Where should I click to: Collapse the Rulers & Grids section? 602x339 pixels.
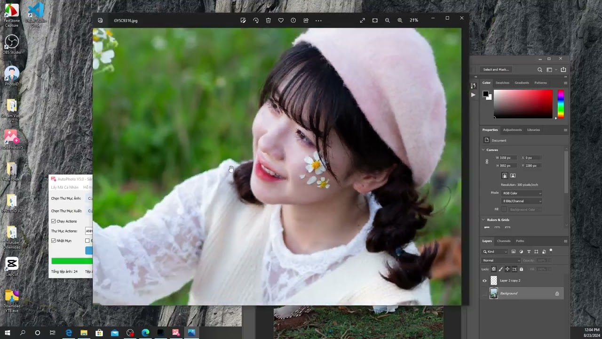coord(483,220)
